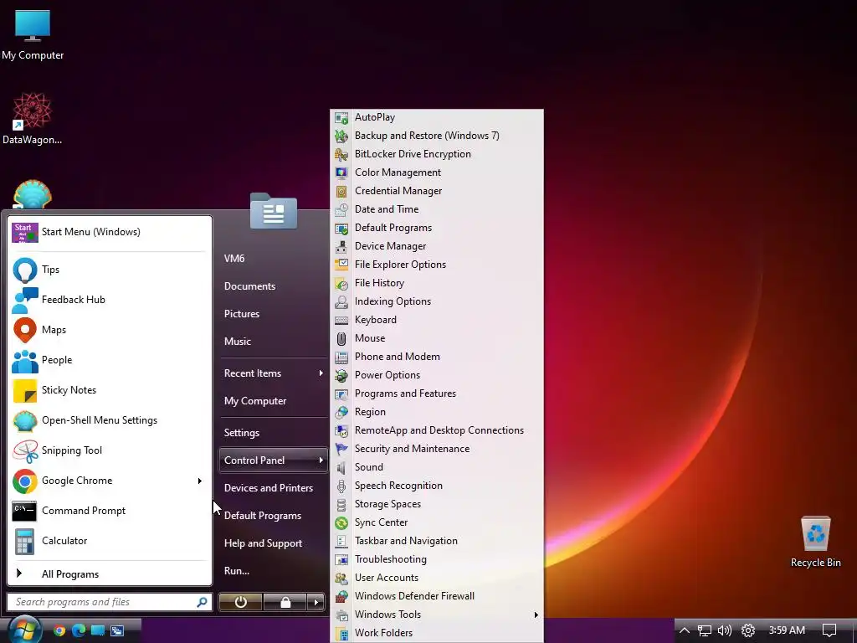Screen dimensions: 857x643
Task: Click the Windows Start orb
Action: tap(24, 630)
